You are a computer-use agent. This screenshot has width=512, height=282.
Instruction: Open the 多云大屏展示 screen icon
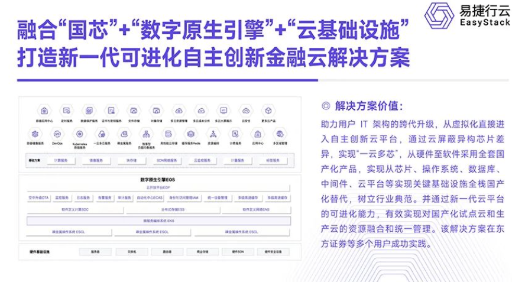[223, 111]
